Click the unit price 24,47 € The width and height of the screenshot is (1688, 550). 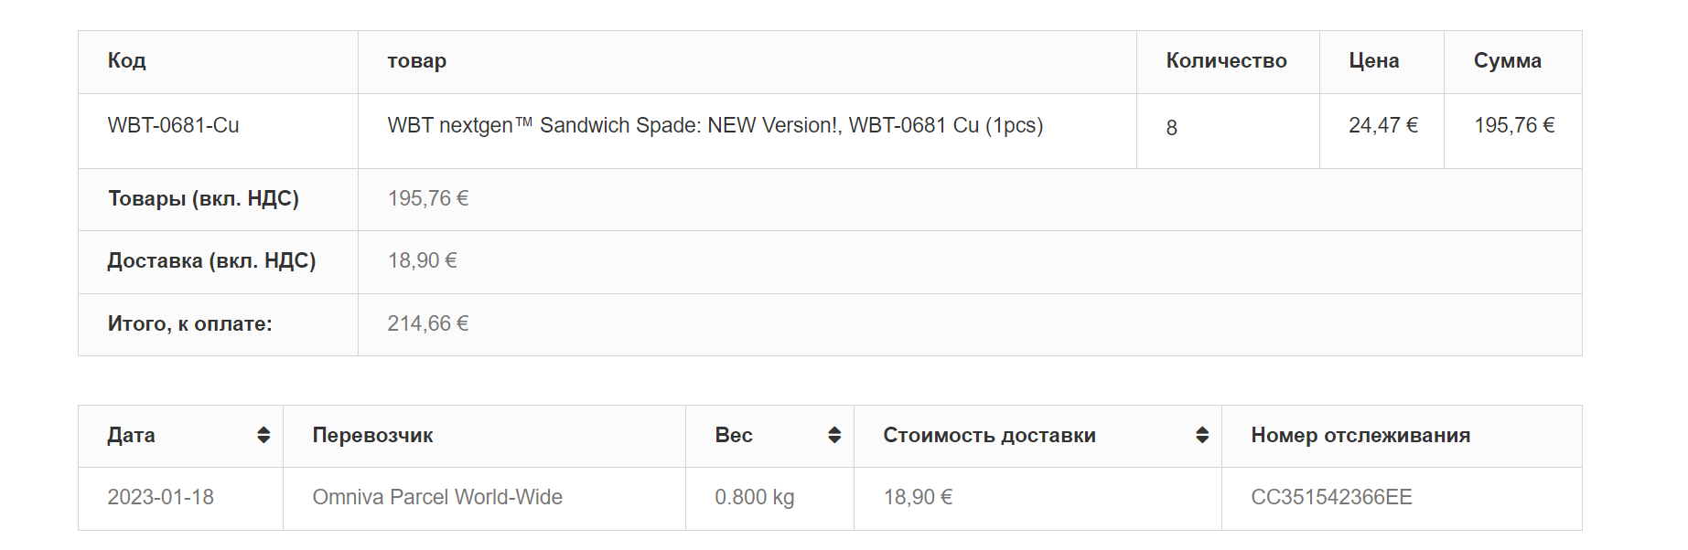point(1382,125)
